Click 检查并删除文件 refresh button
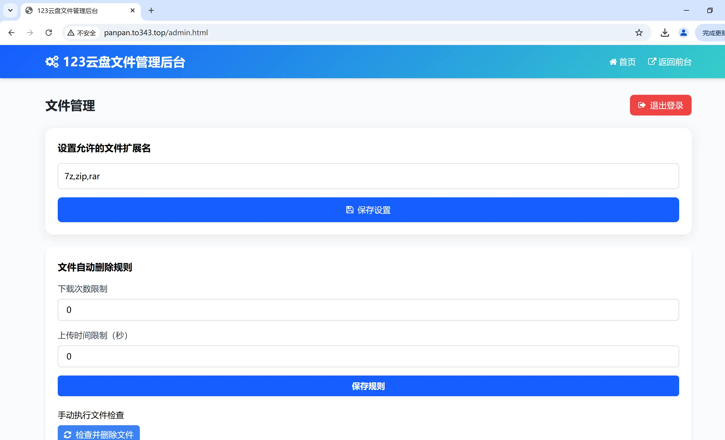Screen dimensions: 725x440 (99, 434)
